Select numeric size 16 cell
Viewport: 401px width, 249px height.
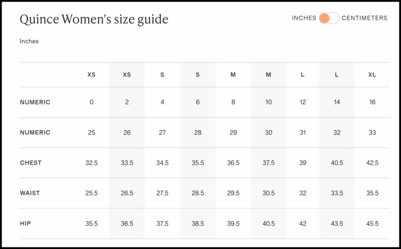372,102
